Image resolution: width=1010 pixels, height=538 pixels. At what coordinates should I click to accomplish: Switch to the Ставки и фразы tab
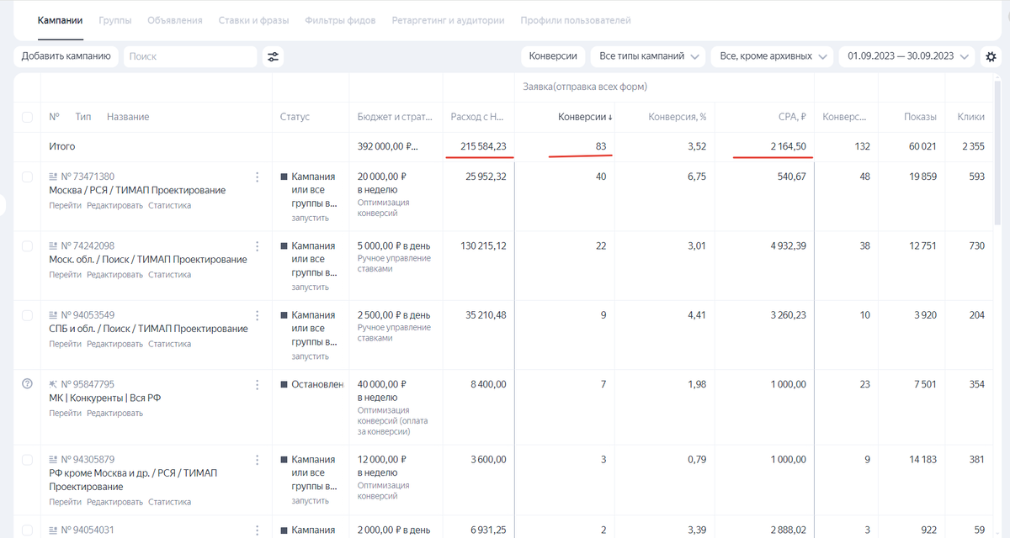(x=253, y=20)
